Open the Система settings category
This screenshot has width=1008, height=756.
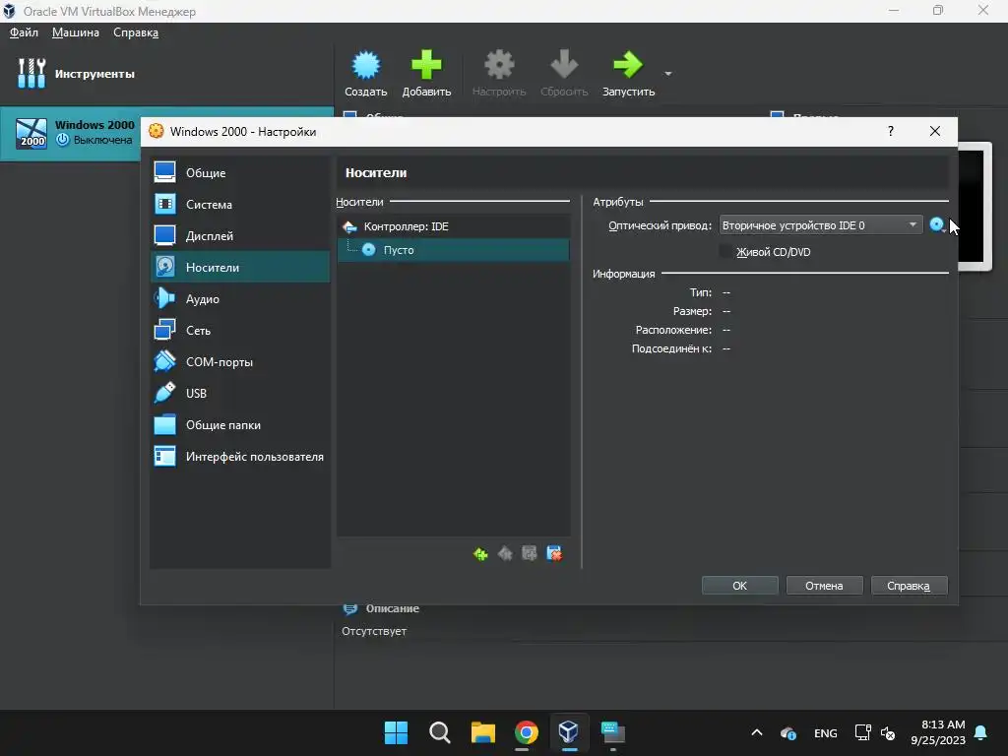coord(240,205)
